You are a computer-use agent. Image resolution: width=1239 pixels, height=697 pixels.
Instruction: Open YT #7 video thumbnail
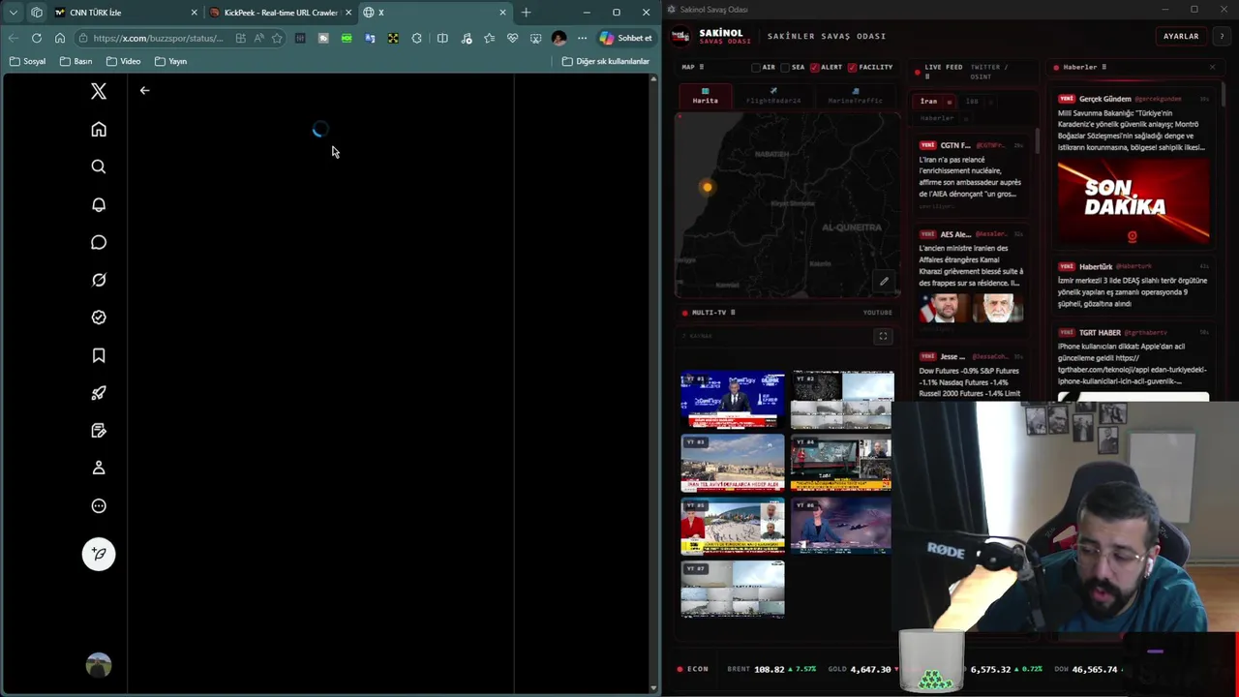tap(733, 589)
